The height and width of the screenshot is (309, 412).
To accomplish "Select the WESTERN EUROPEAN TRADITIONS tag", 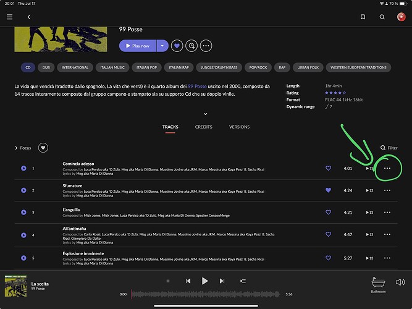I will [x=358, y=67].
